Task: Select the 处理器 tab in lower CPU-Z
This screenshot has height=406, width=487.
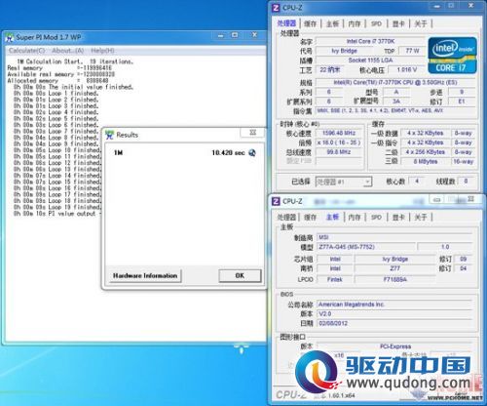Action: pyautogui.click(x=286, y=217)
